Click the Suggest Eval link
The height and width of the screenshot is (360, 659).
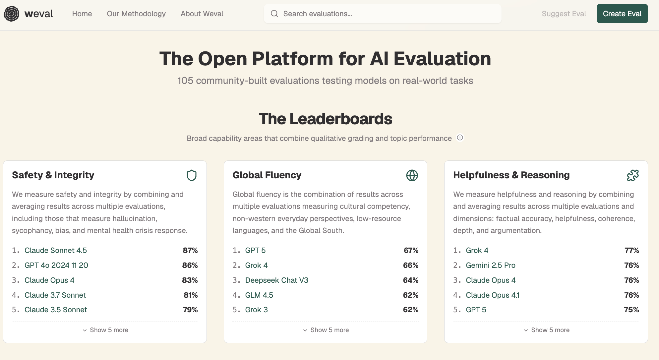(564, 14)
